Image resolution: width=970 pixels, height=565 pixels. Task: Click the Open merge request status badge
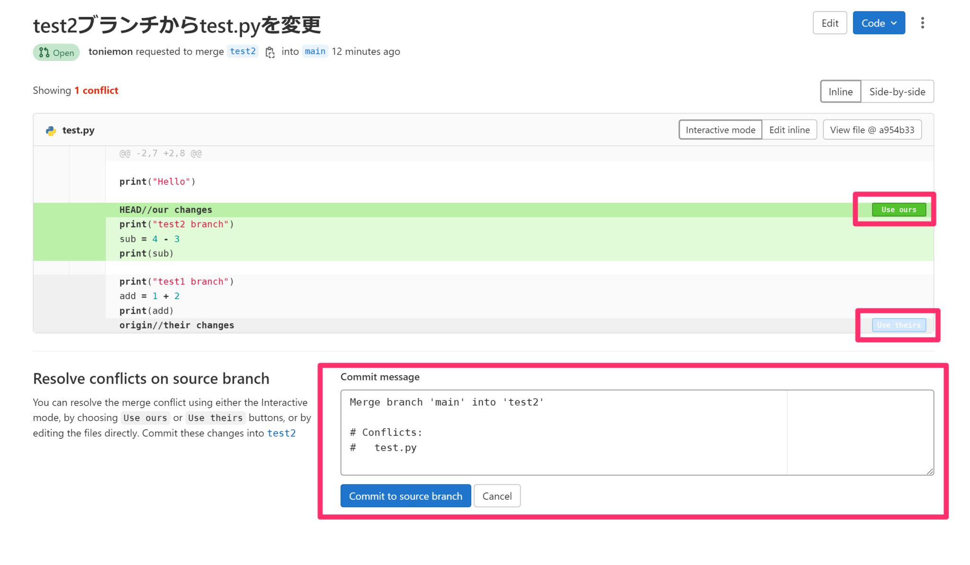click(56, 53)
